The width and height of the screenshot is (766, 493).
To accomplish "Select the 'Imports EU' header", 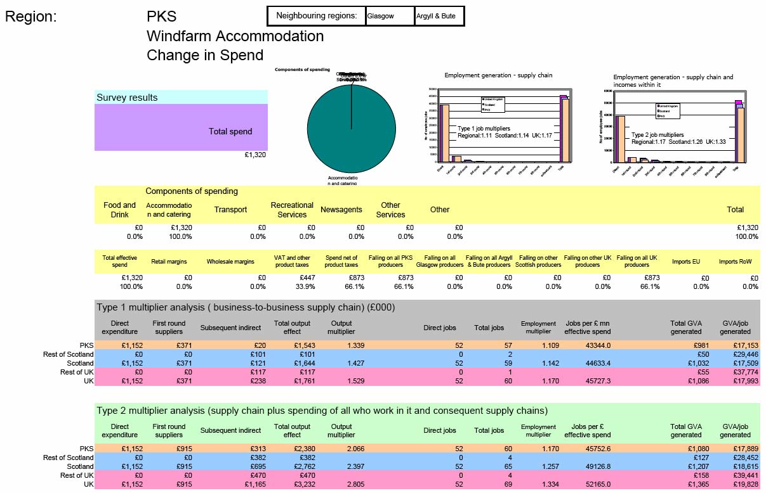I will tap(687, 261).
